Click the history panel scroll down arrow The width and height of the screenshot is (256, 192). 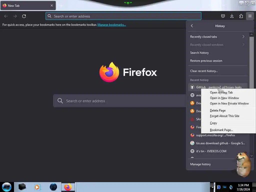coord(251,155)
